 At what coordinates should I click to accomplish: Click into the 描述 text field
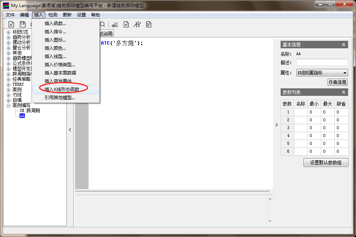(x=322, y=62)
